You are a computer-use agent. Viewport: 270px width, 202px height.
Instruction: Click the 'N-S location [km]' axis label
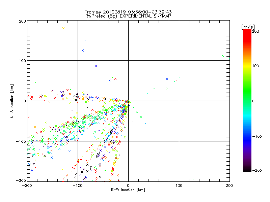[12, 101]
